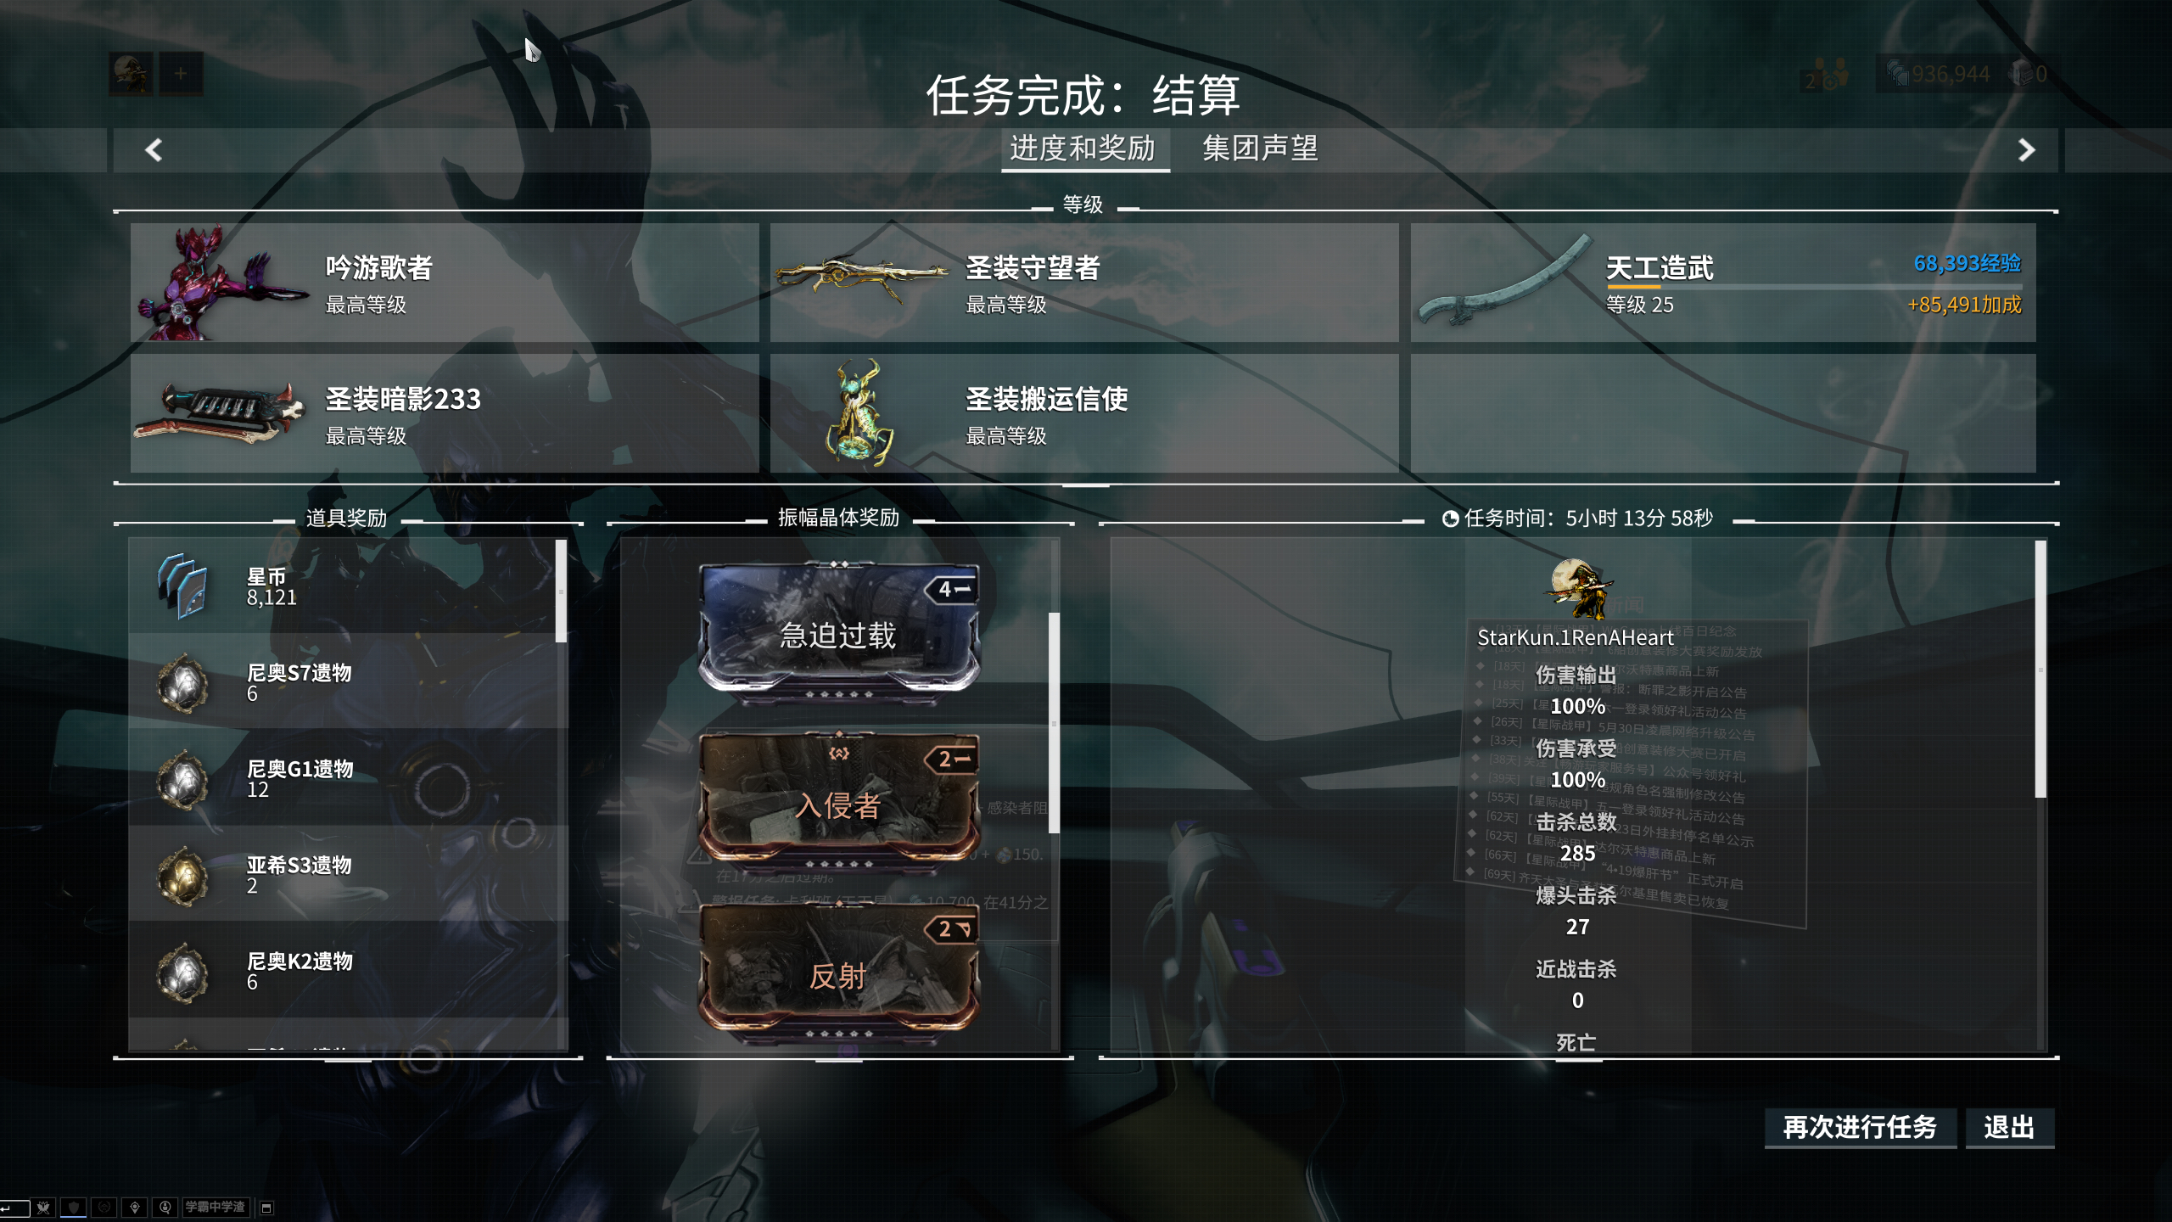Click the plus icon beside the avatar
Screen dimensions: 2172x1222
point(181,74)
